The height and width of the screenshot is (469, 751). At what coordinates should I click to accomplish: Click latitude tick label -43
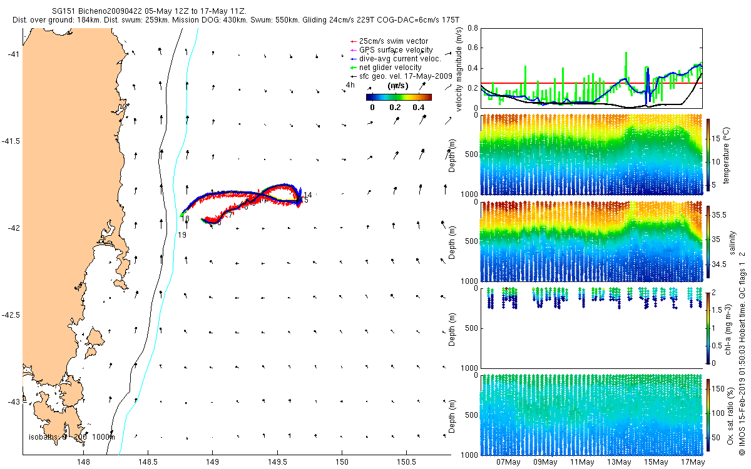[x=14, y=401]
